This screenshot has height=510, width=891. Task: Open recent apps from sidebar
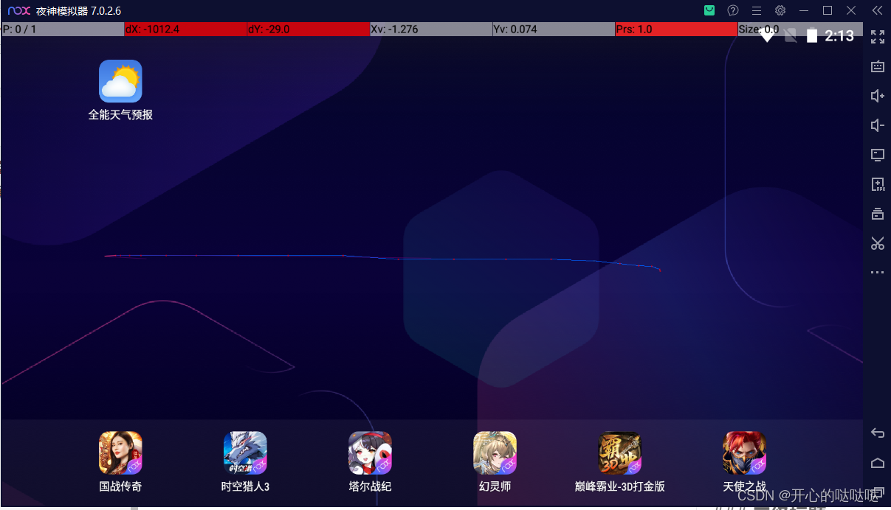click(878, 492)
